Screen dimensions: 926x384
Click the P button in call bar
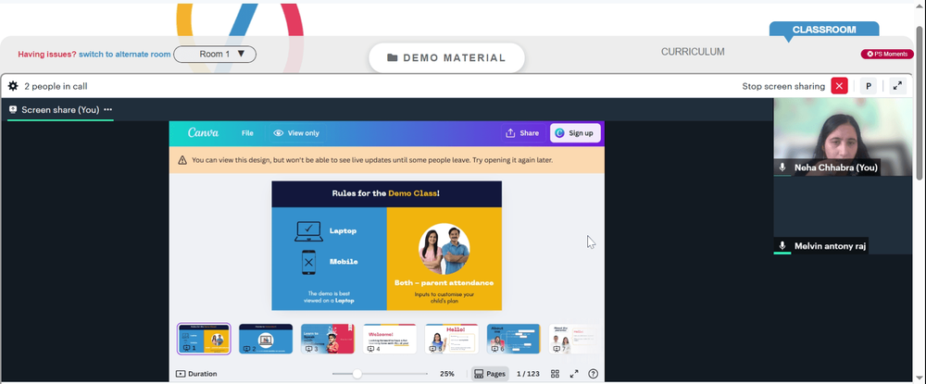tap(869, 86)
